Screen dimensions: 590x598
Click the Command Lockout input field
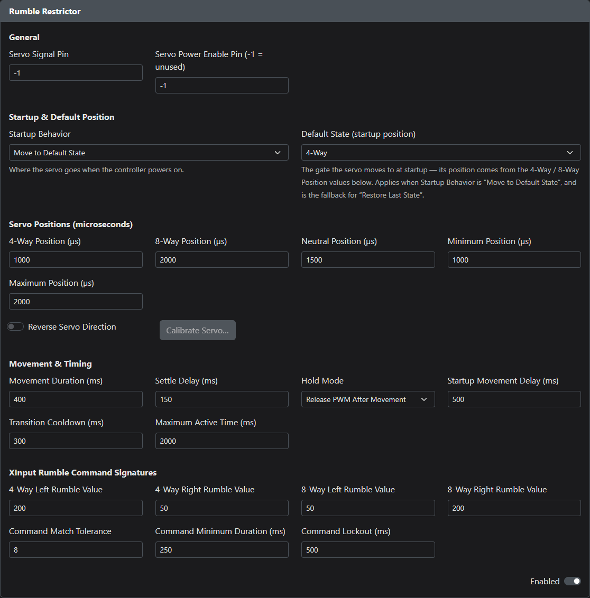point(368,549)
